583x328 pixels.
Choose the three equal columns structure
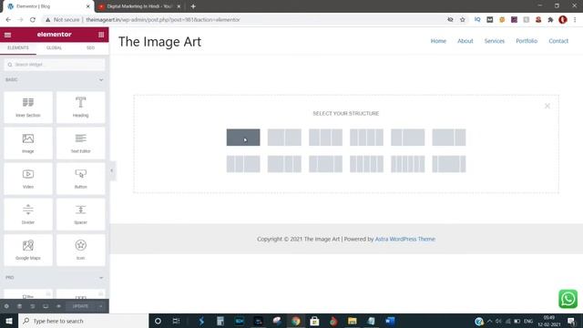tap(325, 138)
